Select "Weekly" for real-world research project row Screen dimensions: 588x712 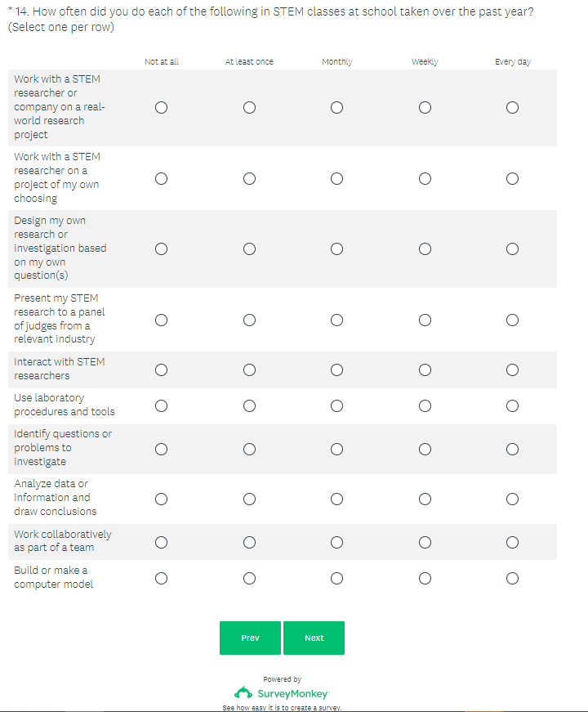coord(425,107)
